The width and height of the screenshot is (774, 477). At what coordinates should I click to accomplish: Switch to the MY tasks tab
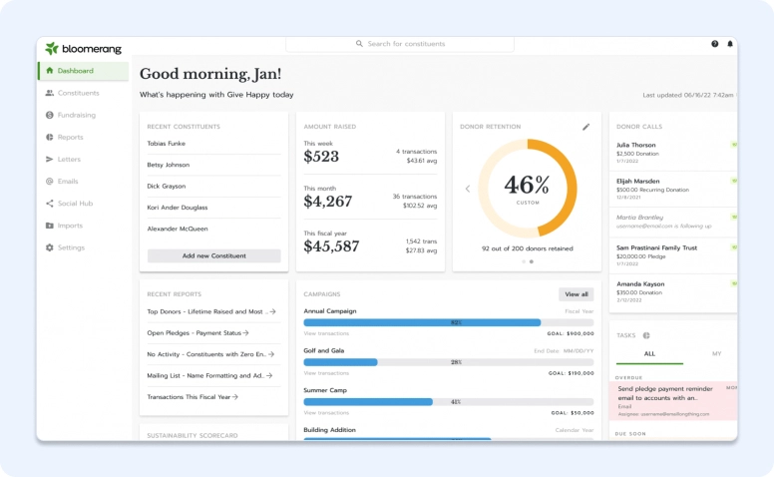[717, 353]
